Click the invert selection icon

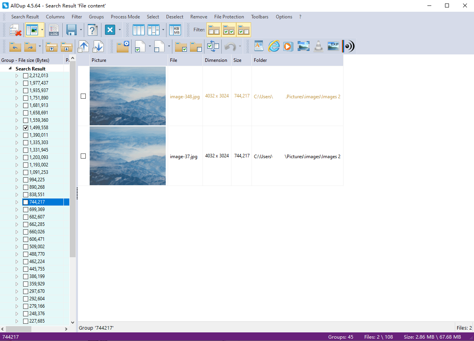coord(213,46)
